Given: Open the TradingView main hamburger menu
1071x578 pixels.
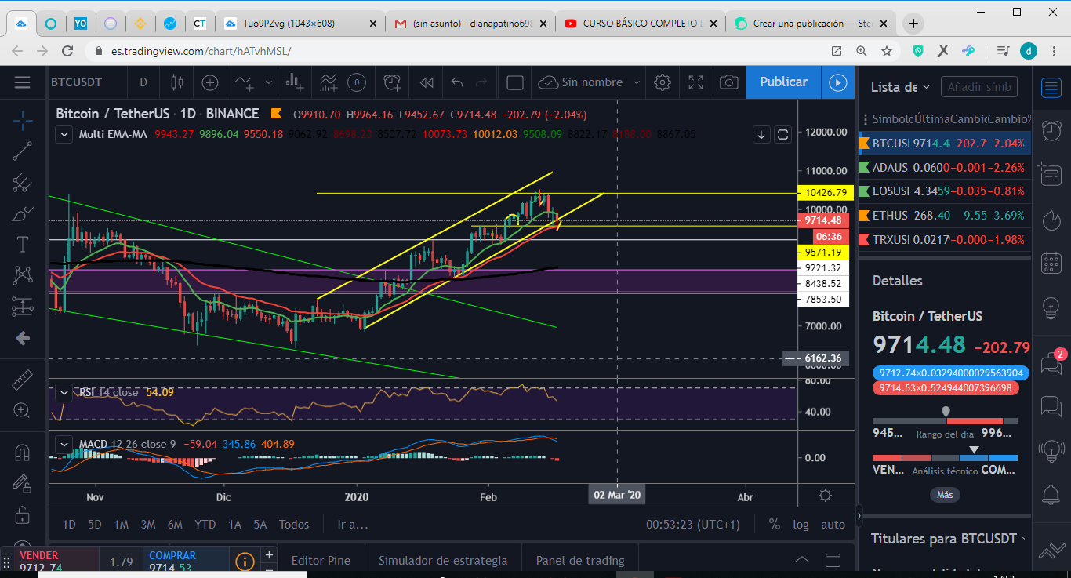Looking at the screenshot, I should (22, 82).
